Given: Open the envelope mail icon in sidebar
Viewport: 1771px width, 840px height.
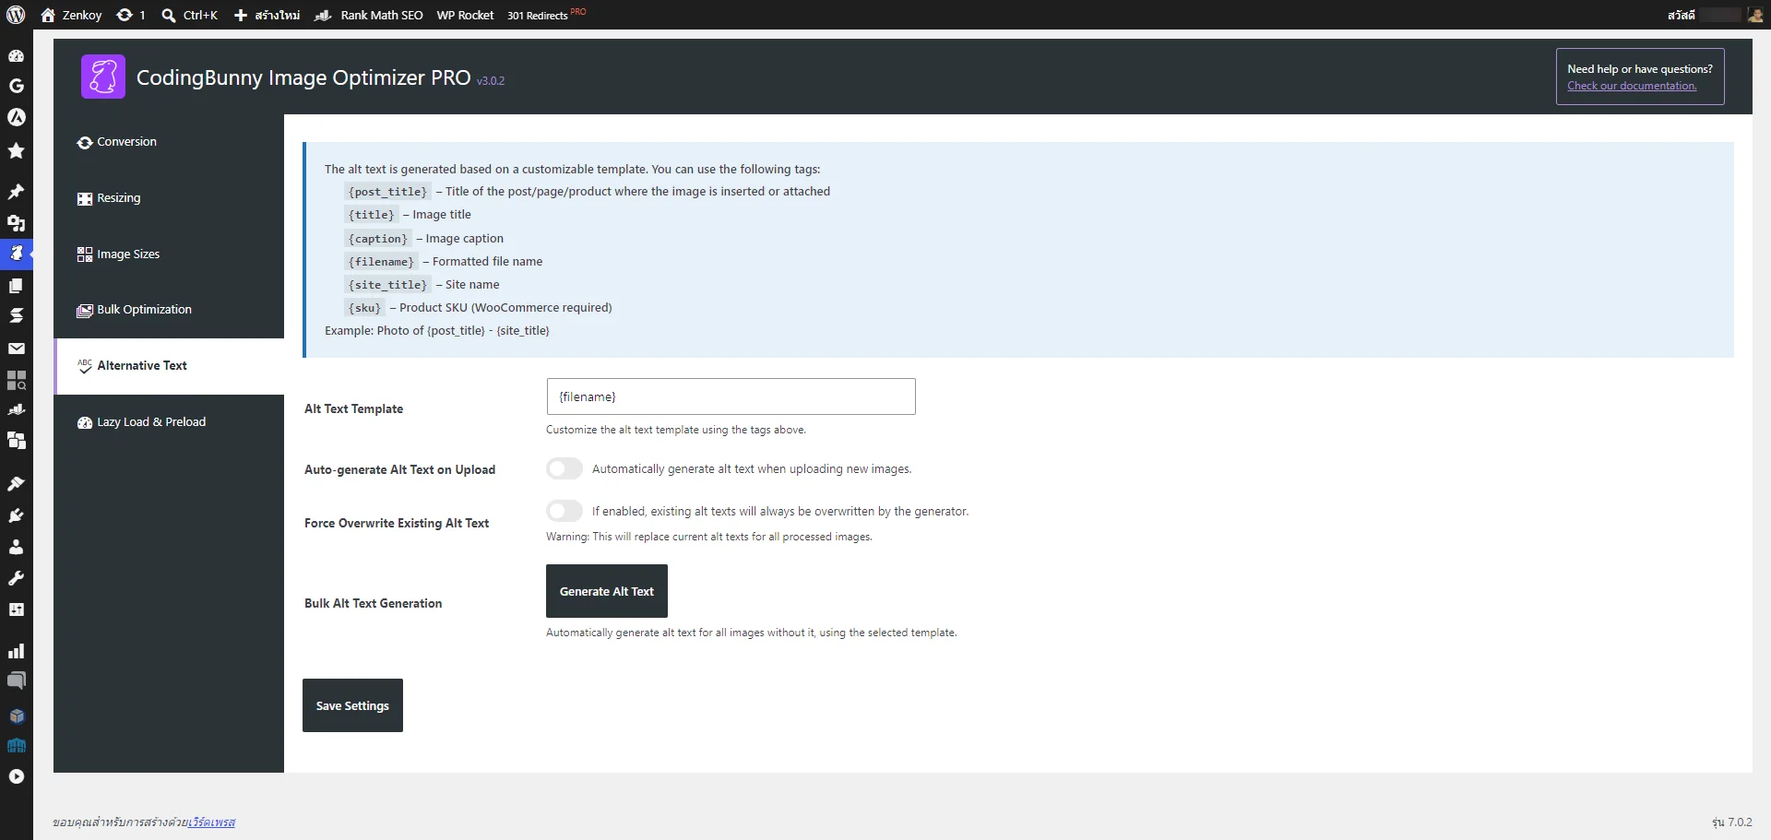Looking at the screenshot, I should (16, 349).
